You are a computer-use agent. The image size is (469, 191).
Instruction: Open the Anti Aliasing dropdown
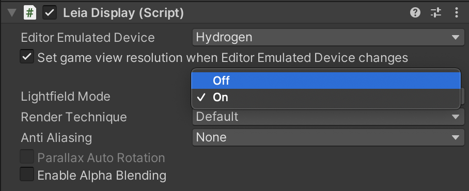click(x=328, y=137)
